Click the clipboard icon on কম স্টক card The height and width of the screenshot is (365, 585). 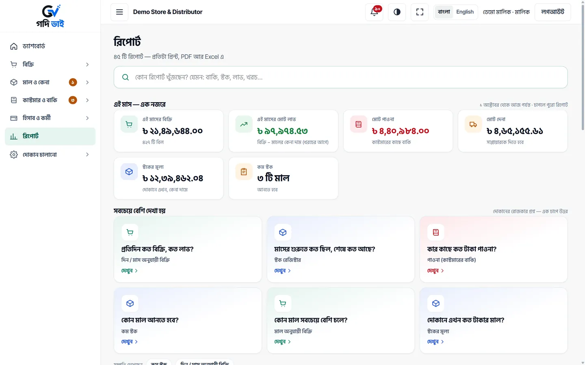244,172
